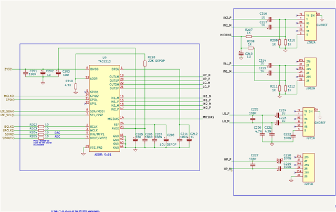Select the VSS_PAD pin name on U9

point(96,148)
